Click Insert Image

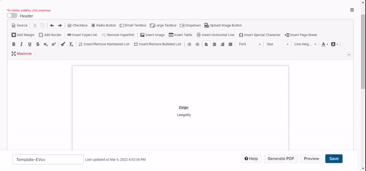(152, 35)
